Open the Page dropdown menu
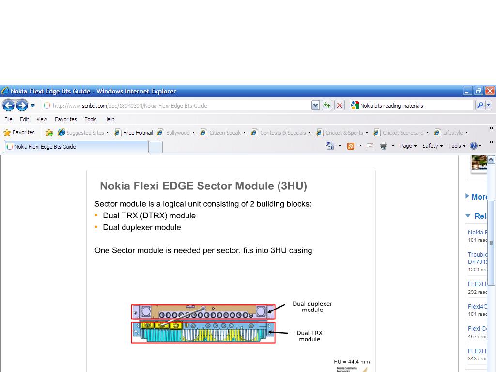 pyautogui.click(x=408, y=146)
